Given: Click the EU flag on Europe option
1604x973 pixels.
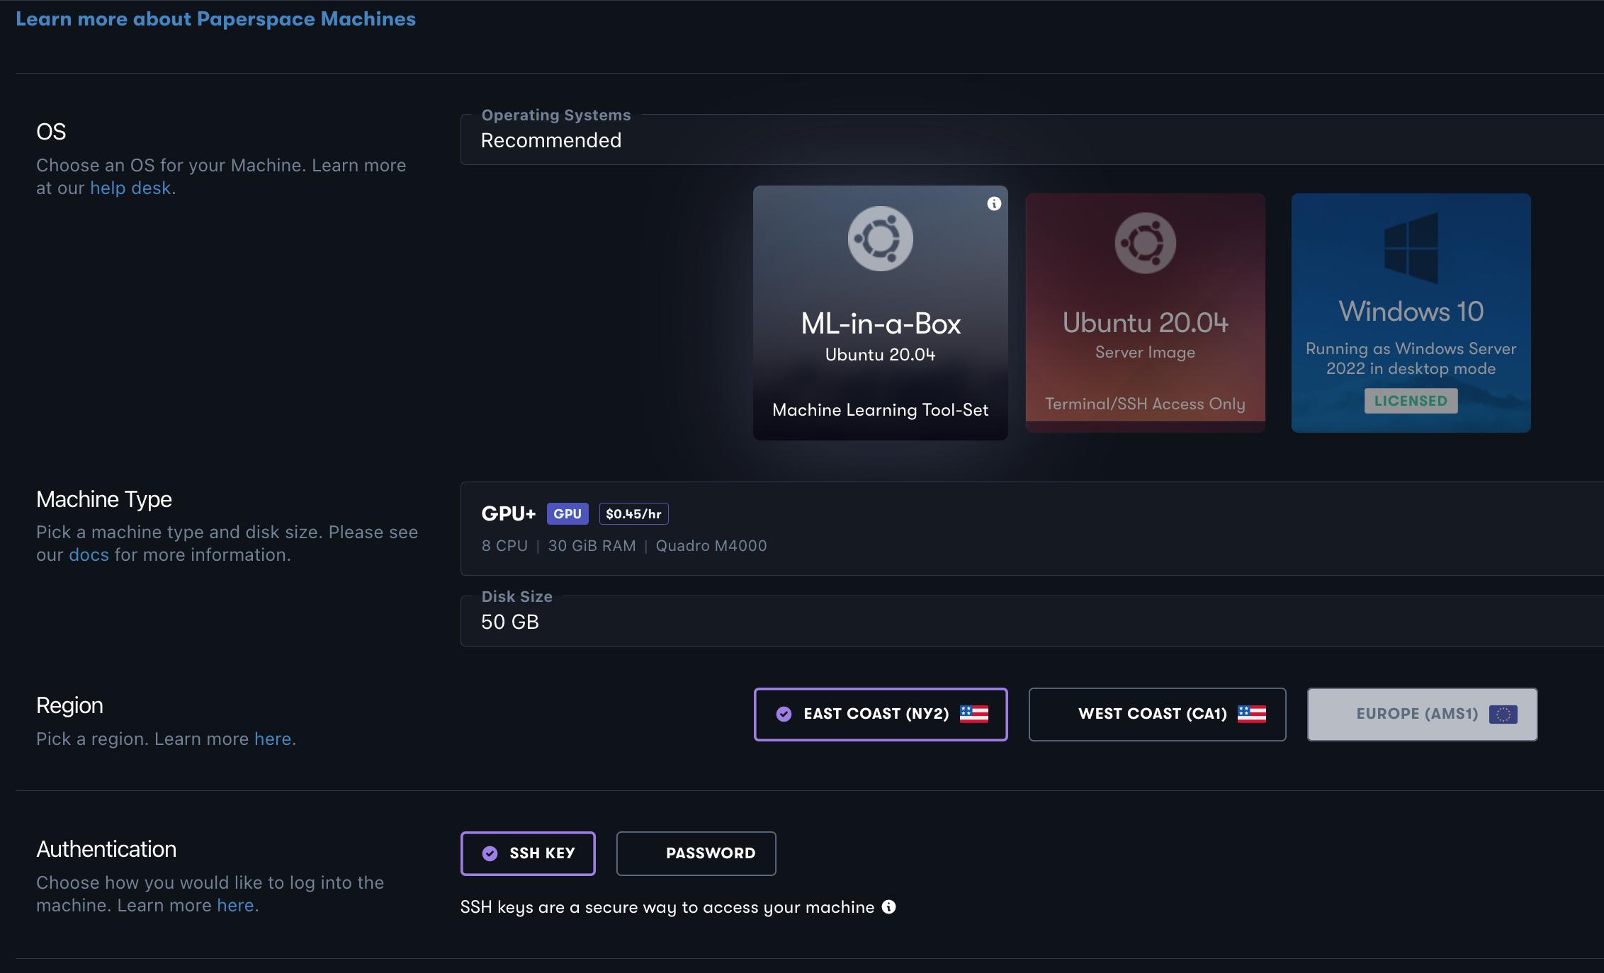Looking at the screenshot, I should tap(1503, 714).
